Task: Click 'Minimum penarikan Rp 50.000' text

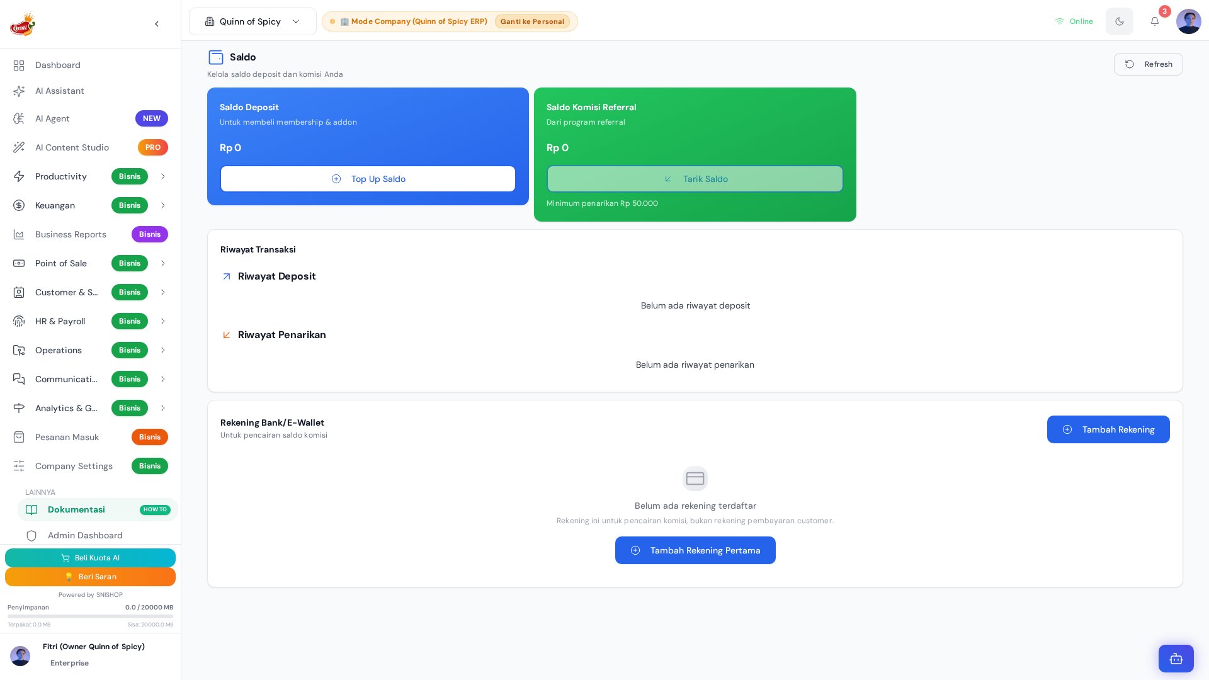Action: click(602, 203)
